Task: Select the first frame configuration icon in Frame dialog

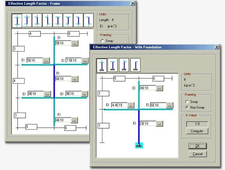Action: point(17,21)
